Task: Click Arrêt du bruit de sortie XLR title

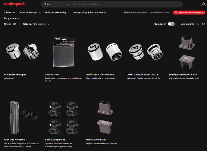Action: pos(143,75)
